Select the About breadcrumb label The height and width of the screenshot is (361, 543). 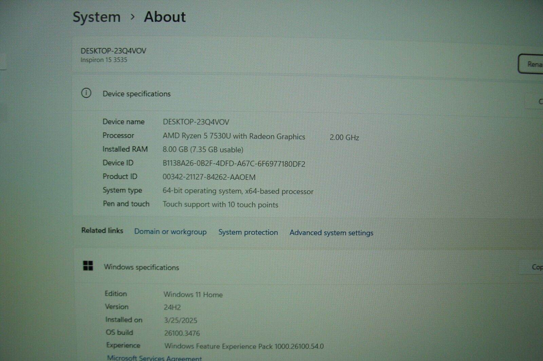click(165, 17)
